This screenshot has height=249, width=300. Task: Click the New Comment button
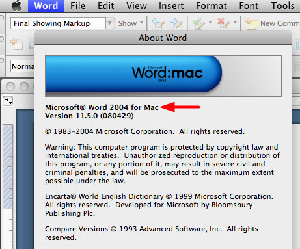click(273, 23)
